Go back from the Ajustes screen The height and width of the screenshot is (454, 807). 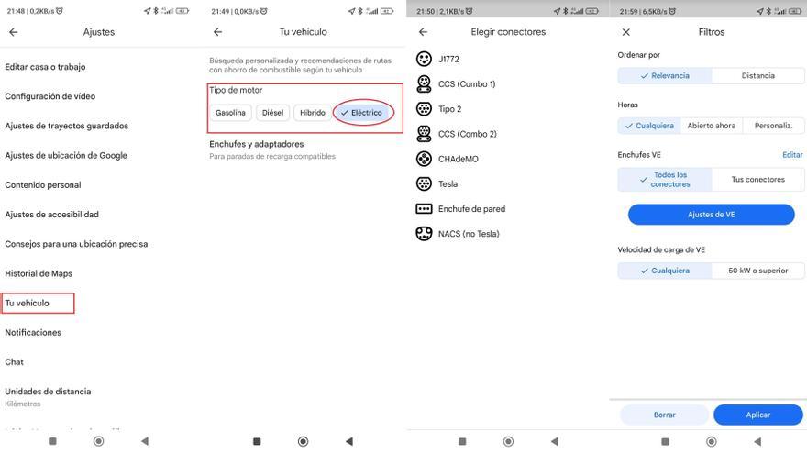[14, 32]
